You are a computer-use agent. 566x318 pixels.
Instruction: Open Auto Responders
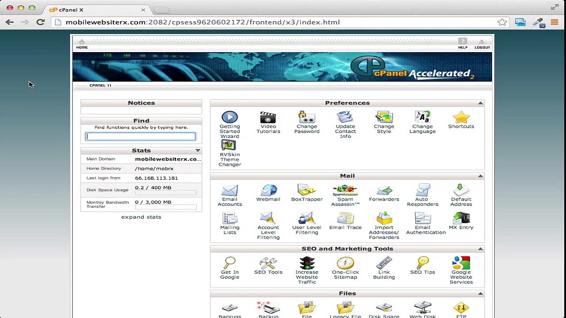click(422, 195)
